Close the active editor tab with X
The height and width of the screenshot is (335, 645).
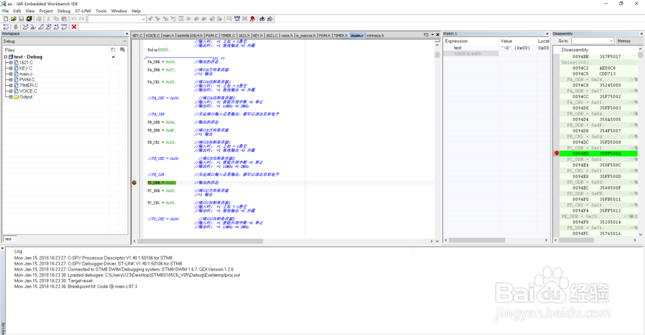(438, 35)
